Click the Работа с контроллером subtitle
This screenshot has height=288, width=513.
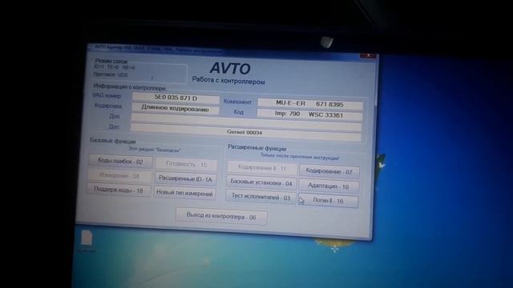(x=228, y=80)
